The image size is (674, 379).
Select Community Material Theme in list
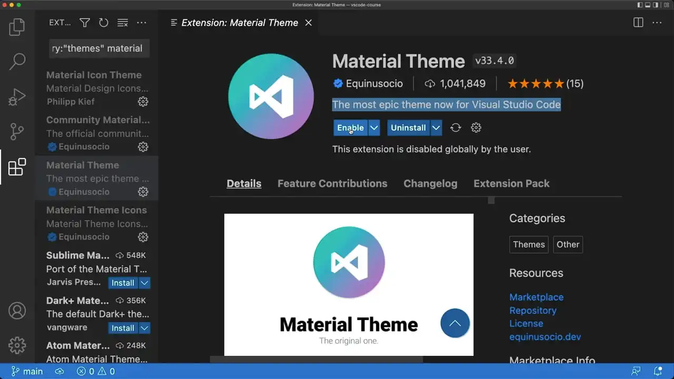[x=97, y=133]
